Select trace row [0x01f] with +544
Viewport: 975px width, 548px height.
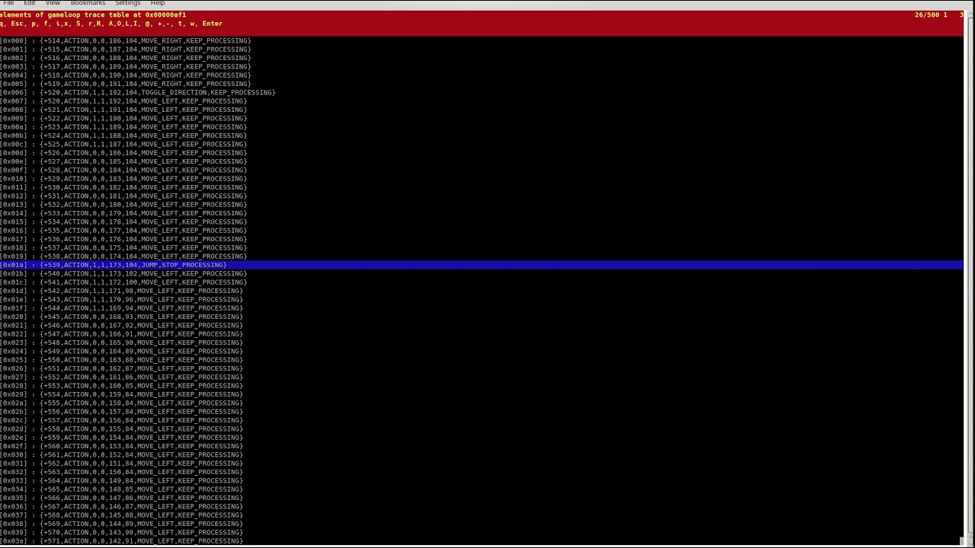click(x=122, y=308)
